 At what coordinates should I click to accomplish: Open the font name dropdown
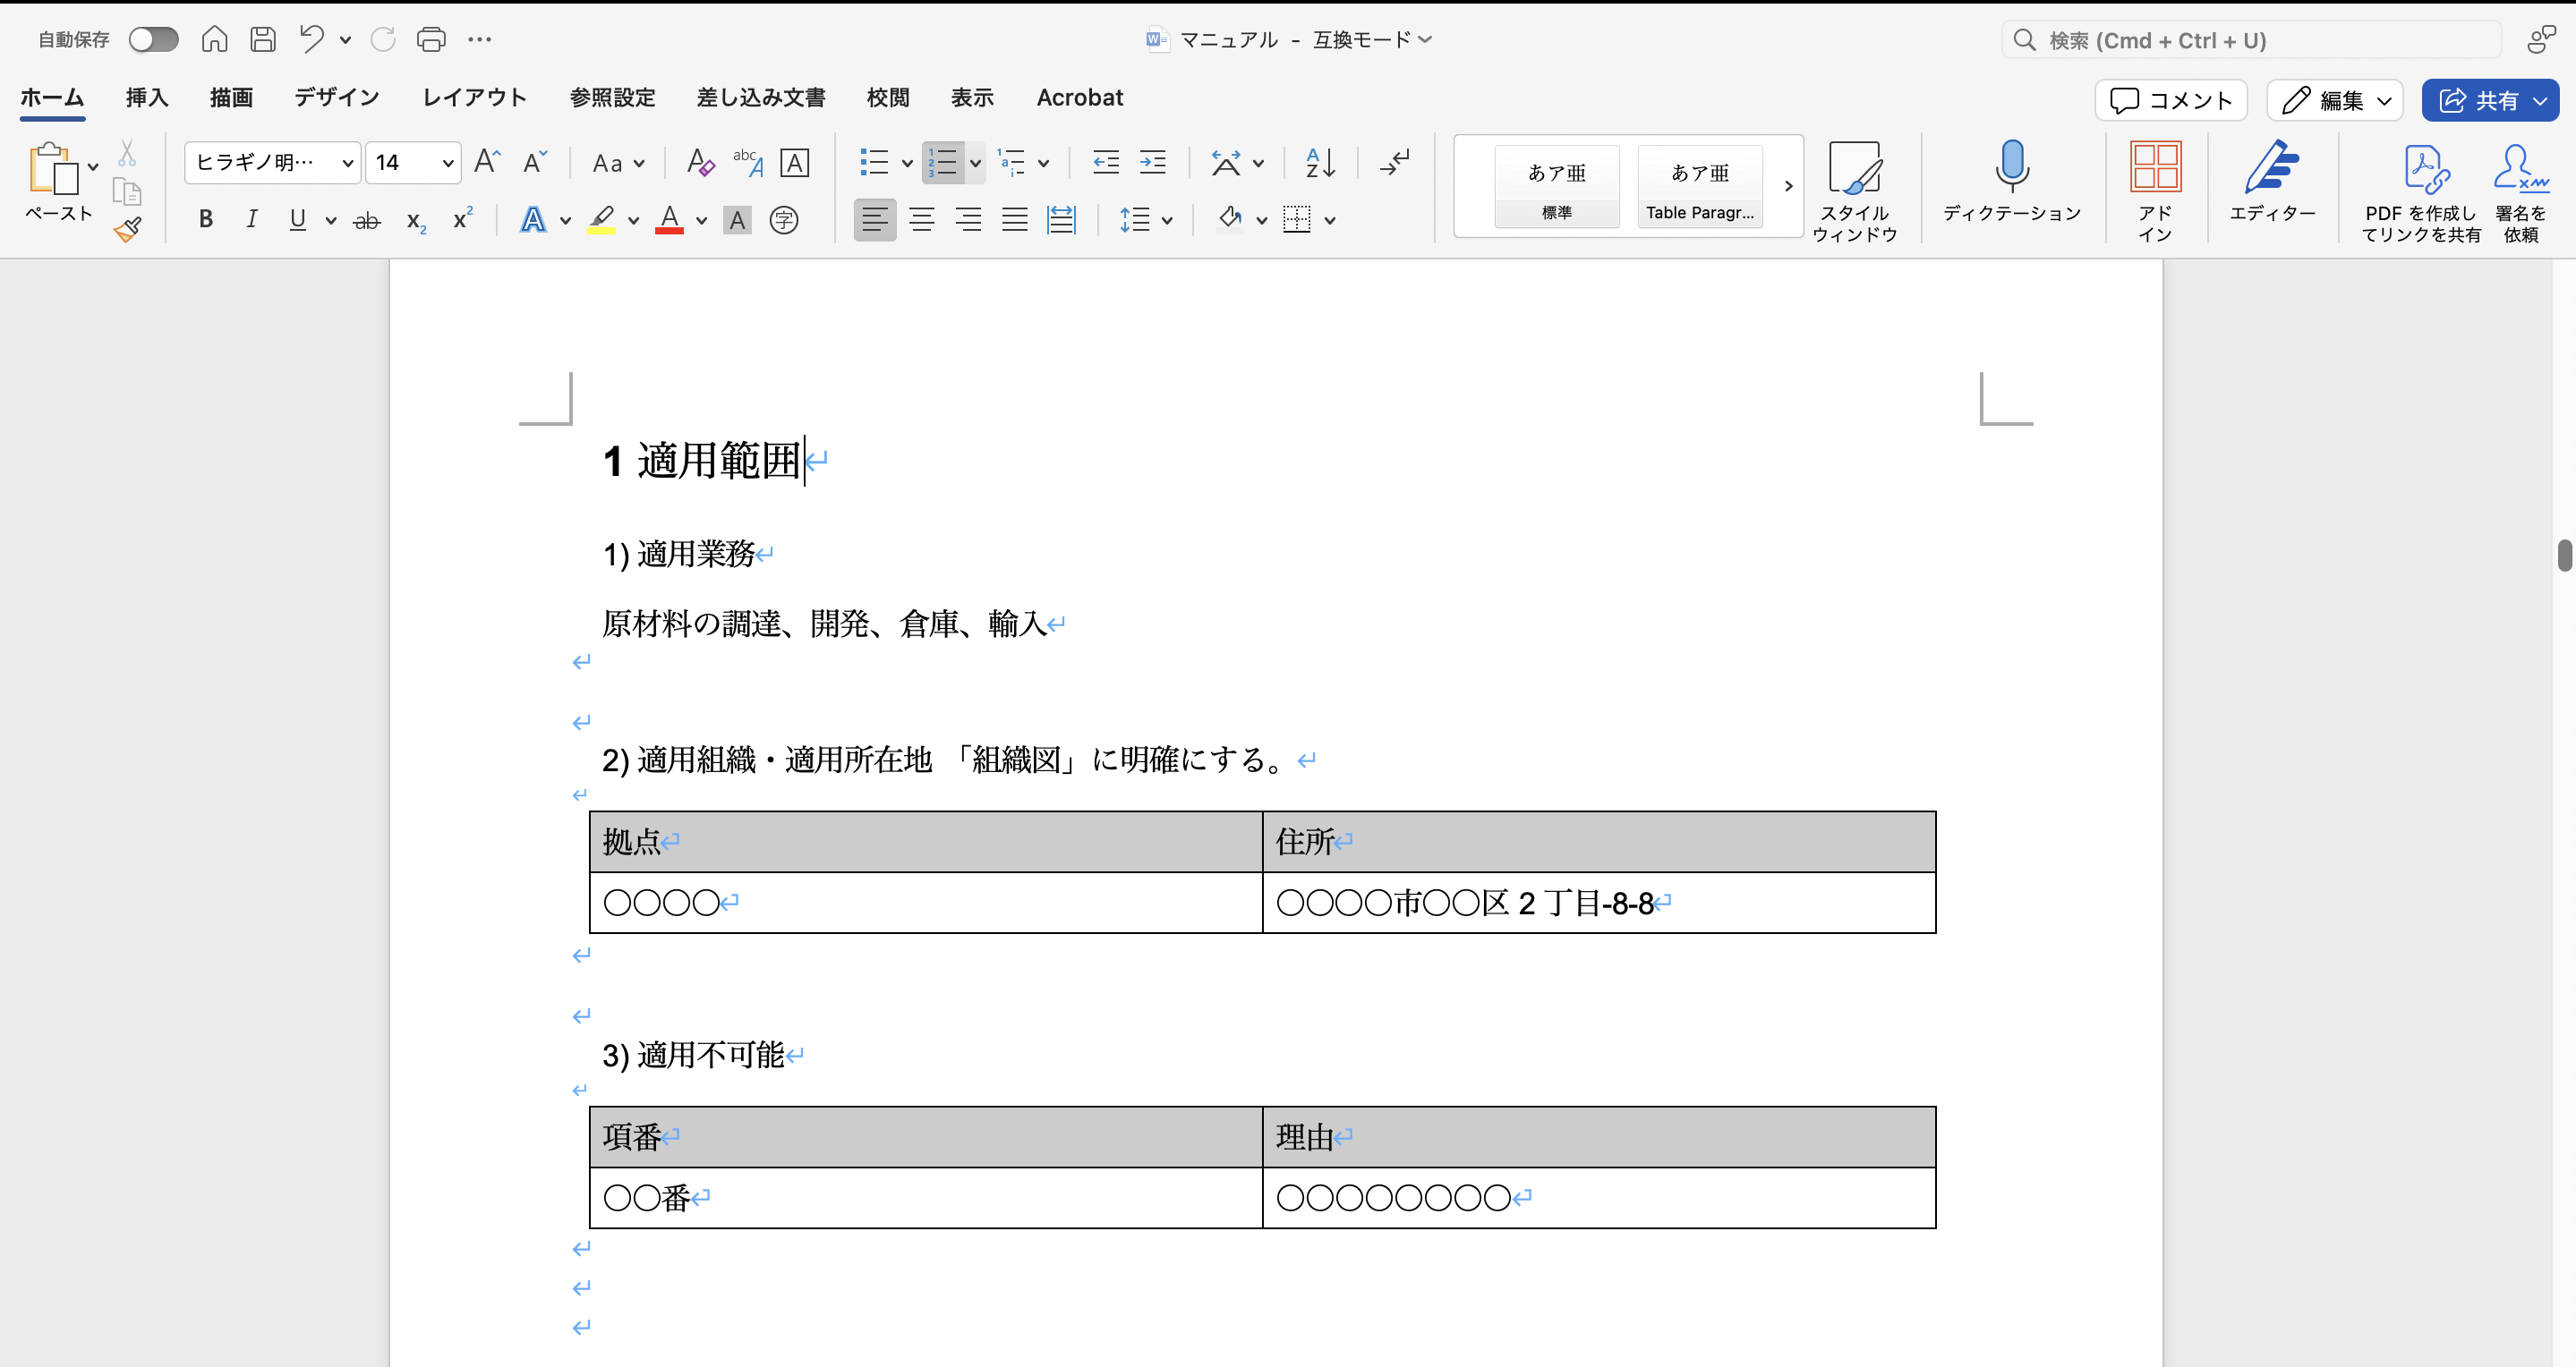[x=347, y=163]
